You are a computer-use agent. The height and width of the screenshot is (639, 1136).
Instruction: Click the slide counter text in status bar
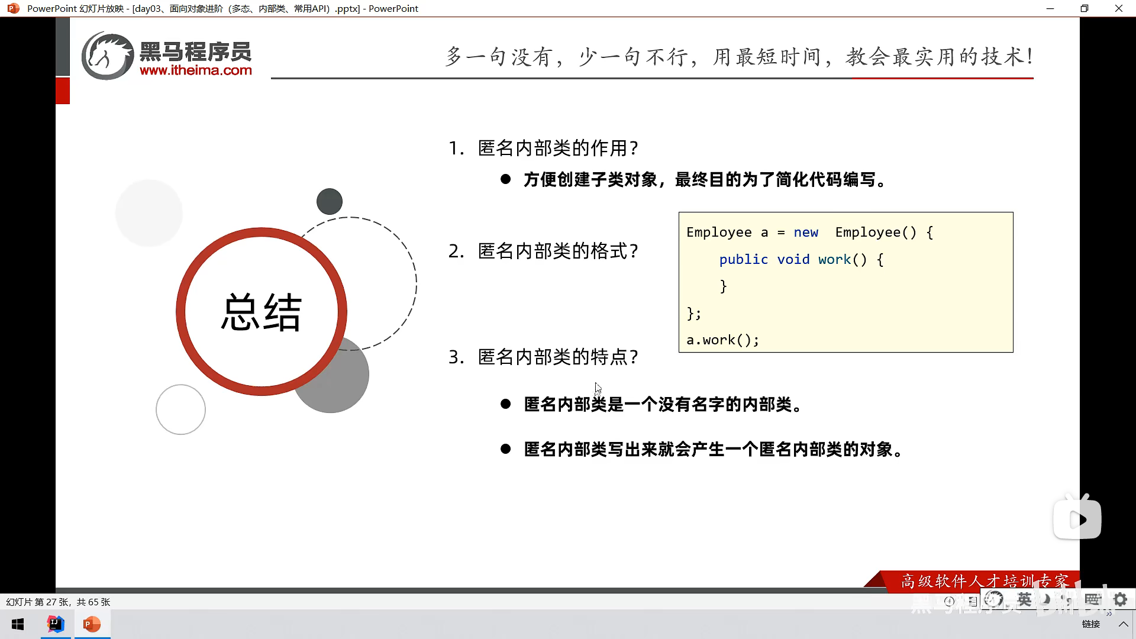click(58, 602)
